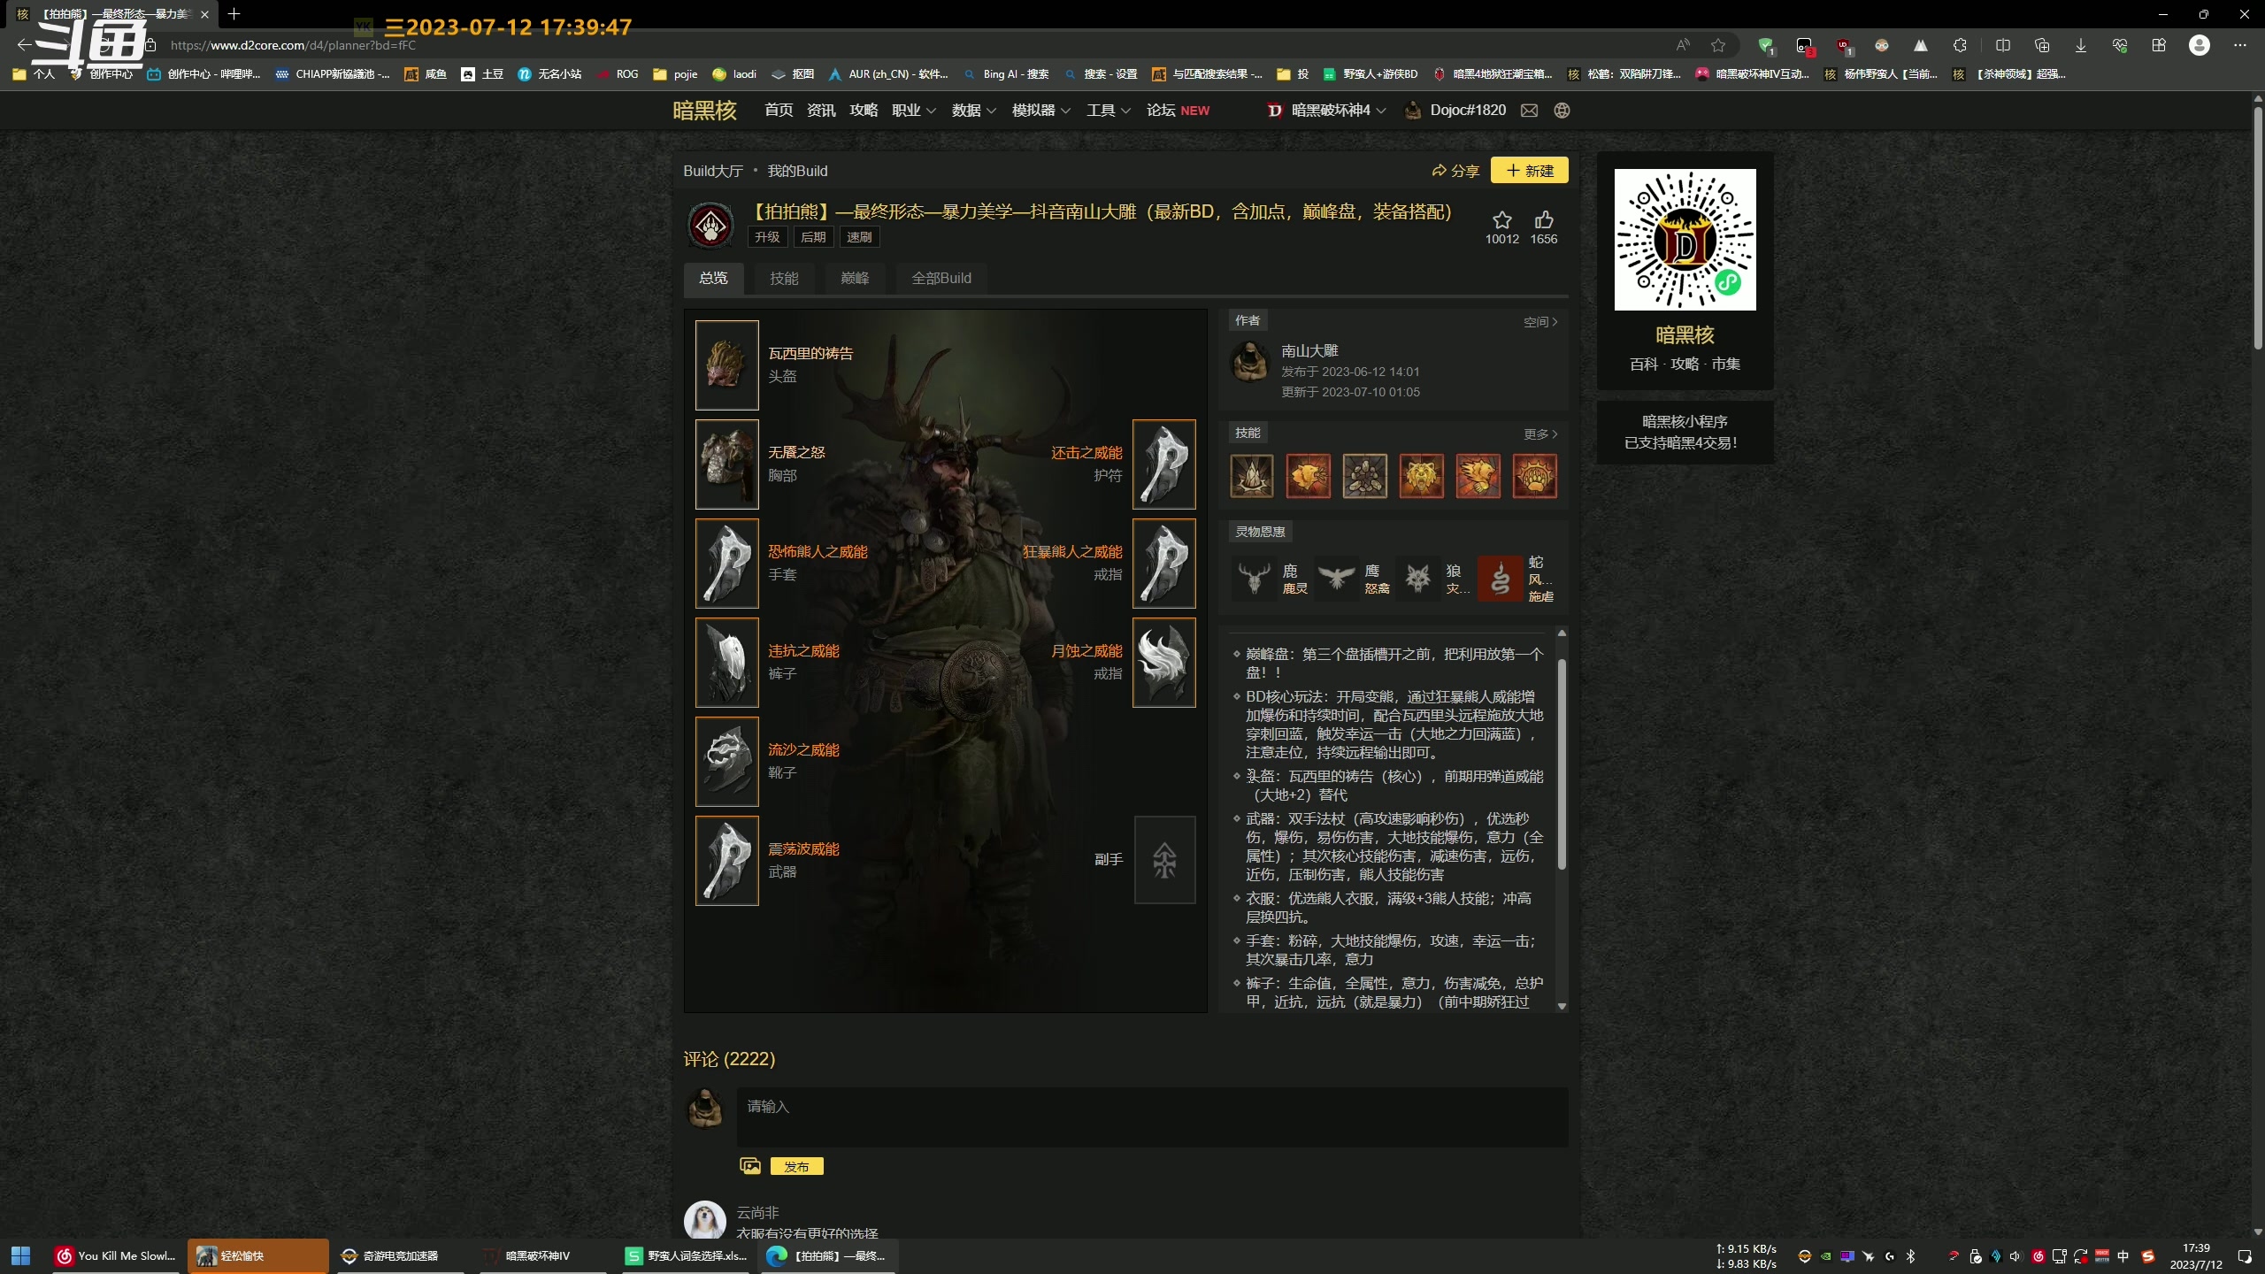Click the comment input field 请输入
The image size is (2265, 1274).
[1152, 1117]
